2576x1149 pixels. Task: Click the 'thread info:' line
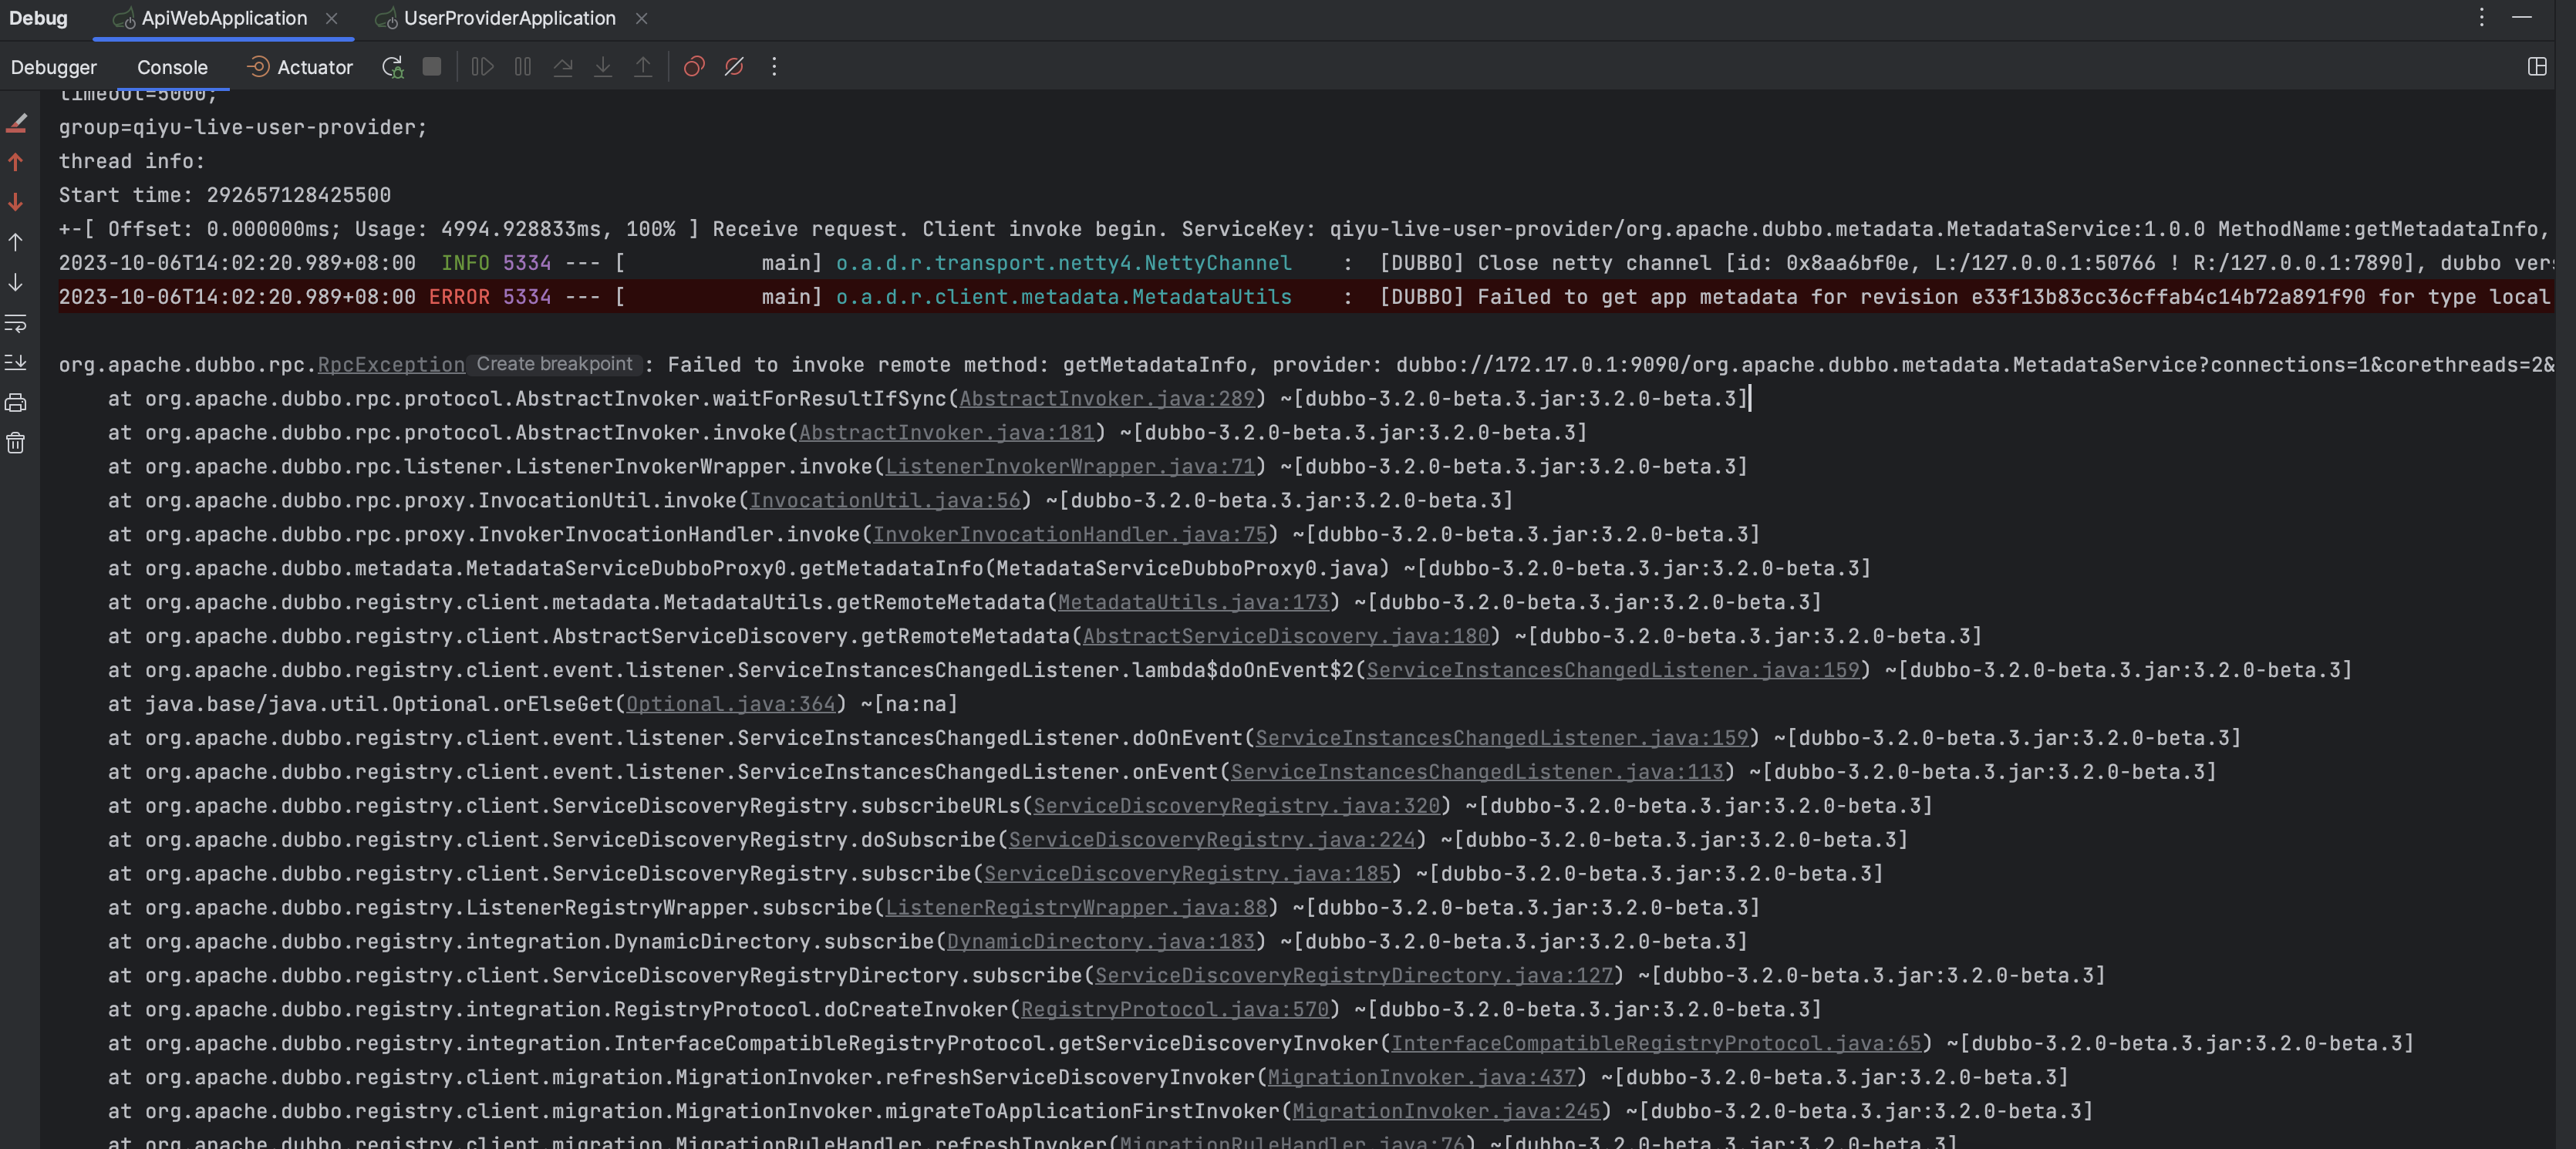pyautogui.click(x=131, y=161)
